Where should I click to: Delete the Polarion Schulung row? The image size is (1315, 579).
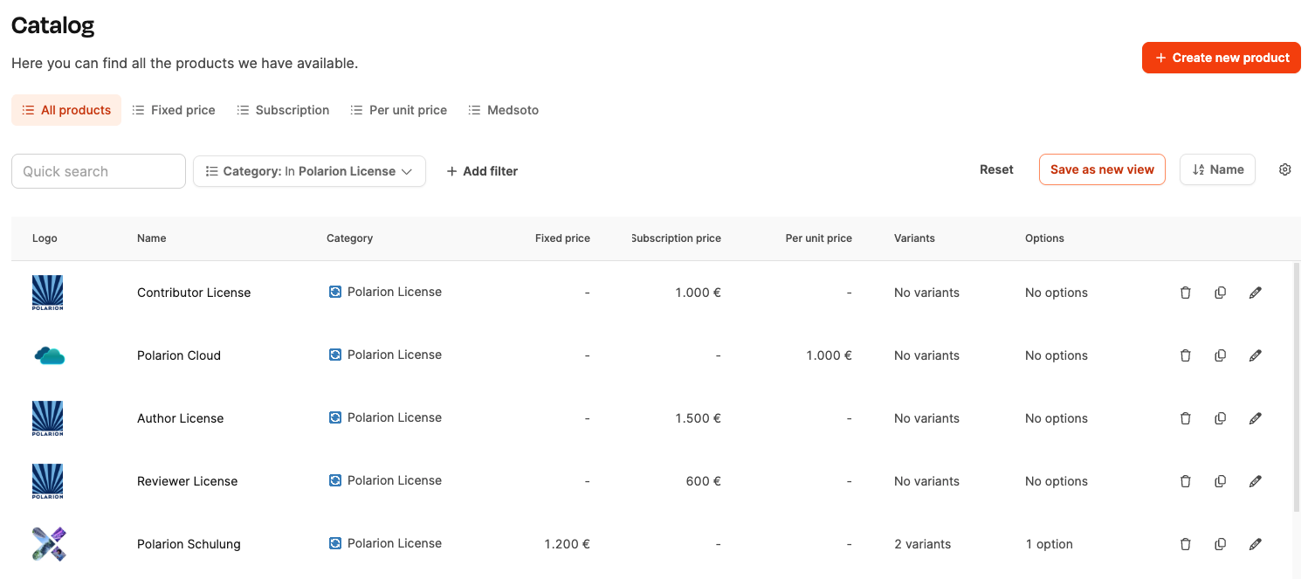click(1185, 544)
